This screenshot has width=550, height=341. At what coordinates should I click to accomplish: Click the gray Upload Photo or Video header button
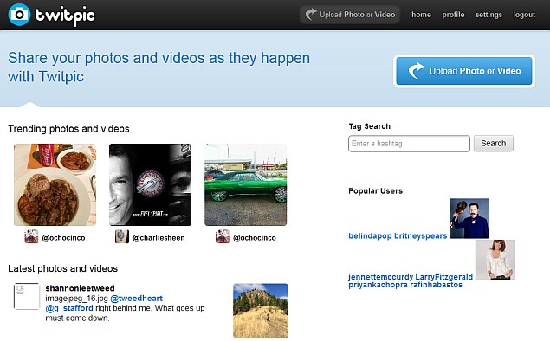tap(350, 15)
